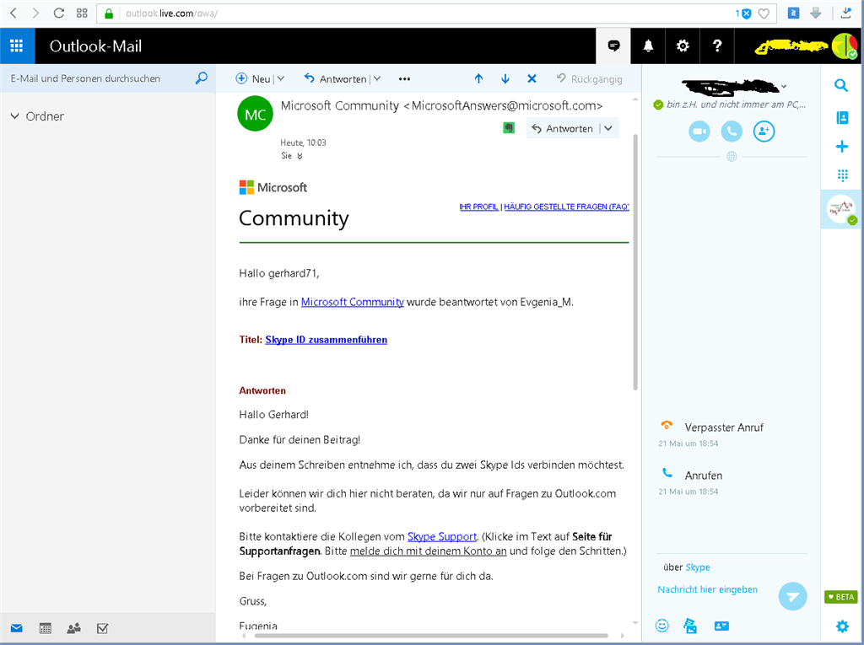The height and width of the screenshot is (645, 864).
Task: Click the search magnifier in the mail search box
Action: point(202,78)
